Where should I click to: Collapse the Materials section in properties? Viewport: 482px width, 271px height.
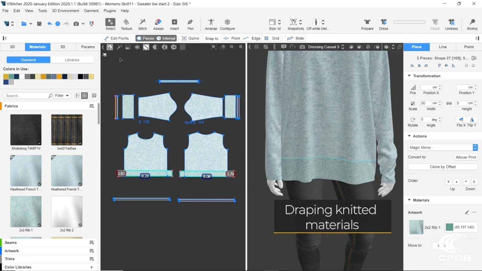pyautogui.click(x=409, y=200)
